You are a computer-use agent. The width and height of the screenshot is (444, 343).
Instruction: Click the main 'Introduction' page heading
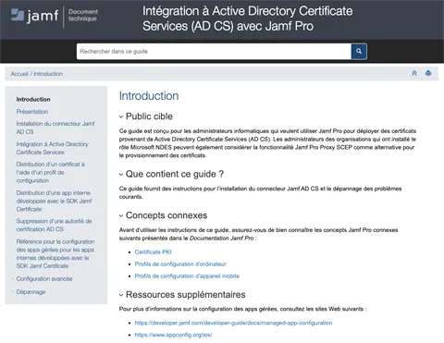(x=149, y=96)
